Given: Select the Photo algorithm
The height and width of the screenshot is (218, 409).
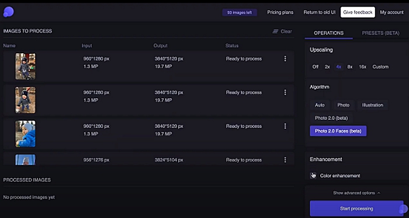Looking at the screenshot, I should tap(344, 105).
